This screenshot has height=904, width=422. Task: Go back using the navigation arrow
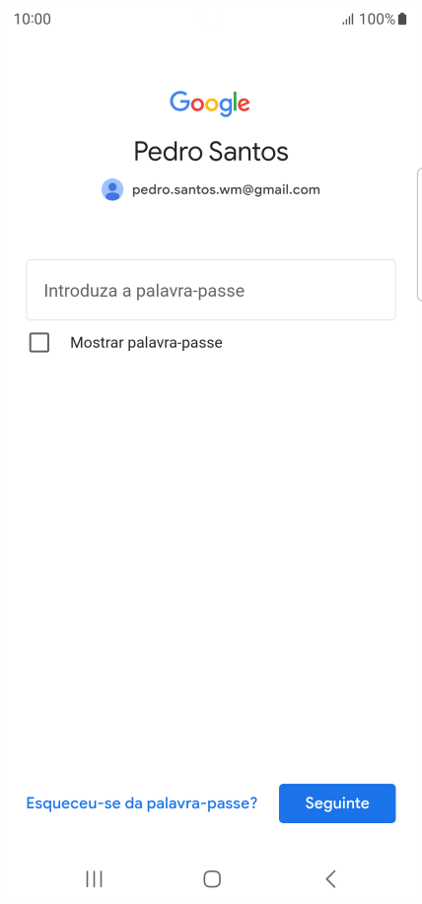point(330,878)
